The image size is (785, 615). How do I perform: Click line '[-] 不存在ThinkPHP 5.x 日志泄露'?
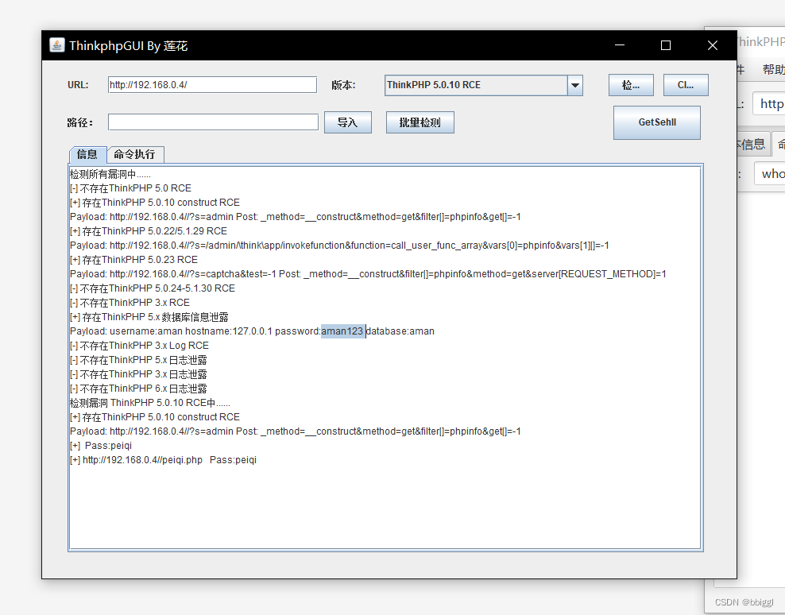(138, 360)
